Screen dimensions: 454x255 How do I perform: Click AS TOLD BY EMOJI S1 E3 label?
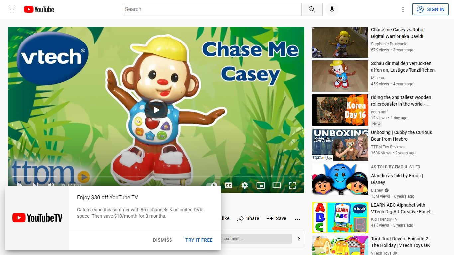(396, 167)
